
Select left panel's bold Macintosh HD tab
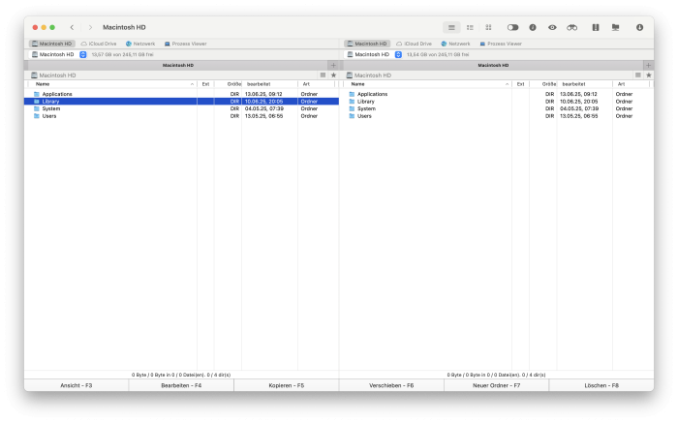click(178, 65)
